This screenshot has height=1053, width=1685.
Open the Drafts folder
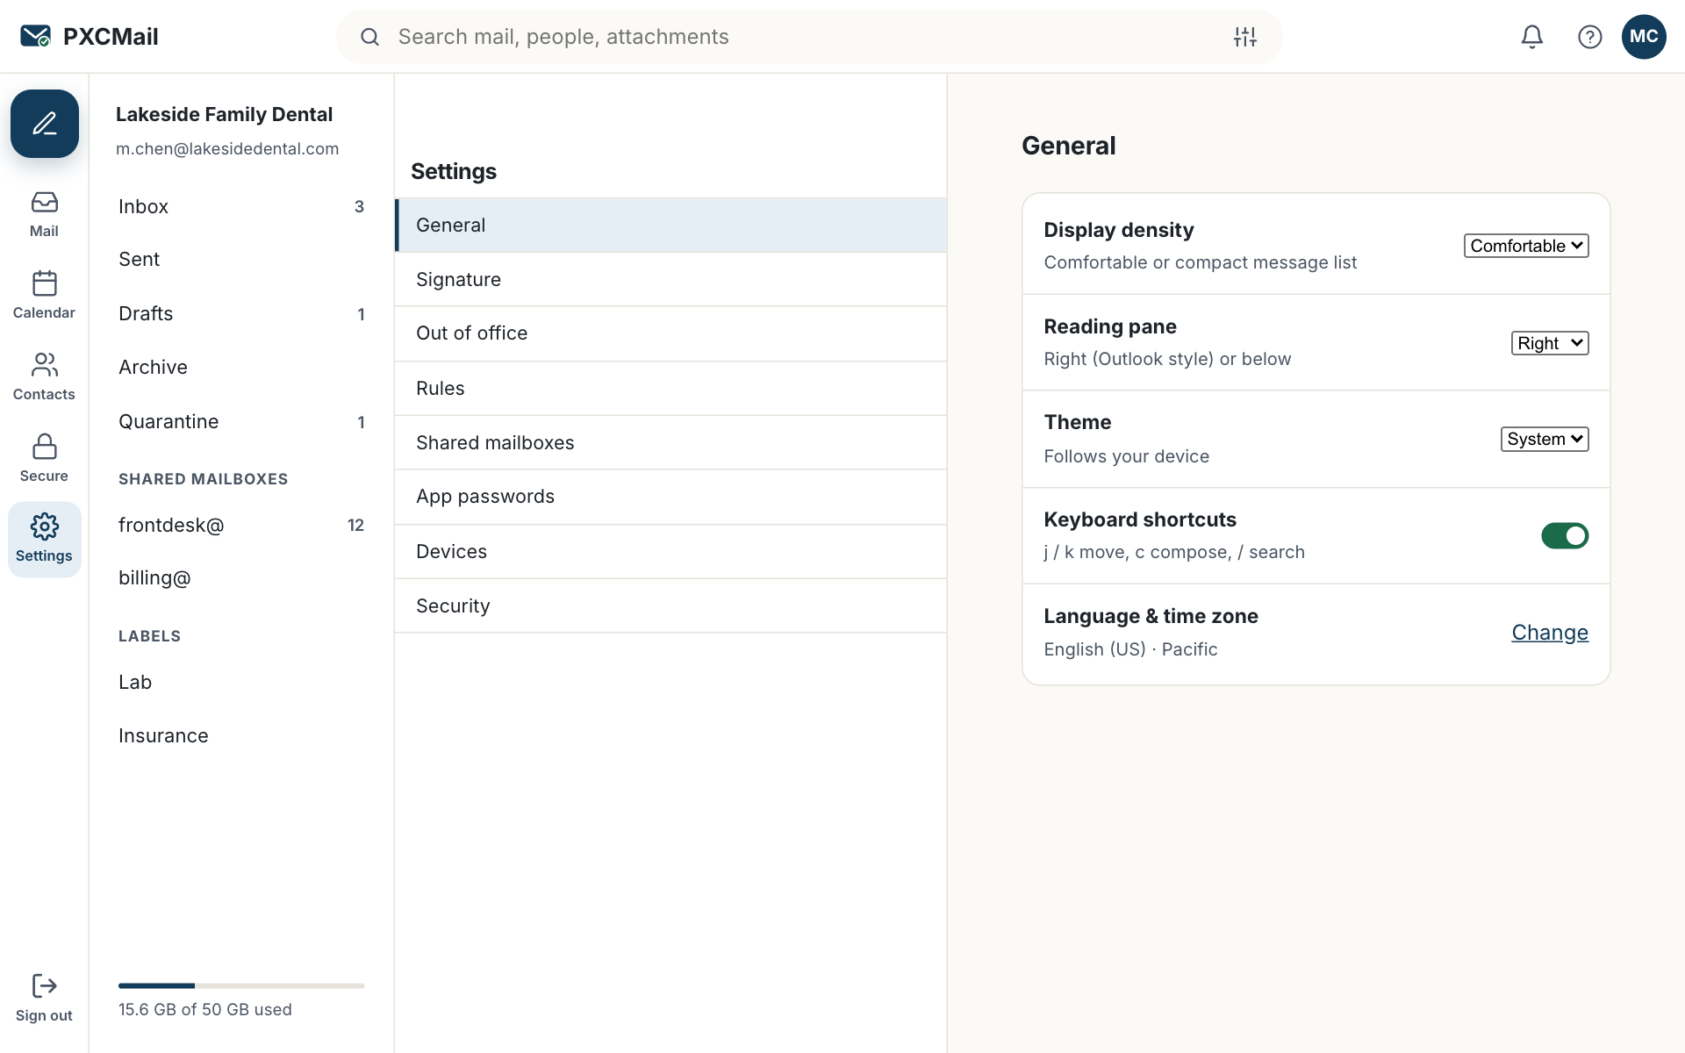point(241,313)
